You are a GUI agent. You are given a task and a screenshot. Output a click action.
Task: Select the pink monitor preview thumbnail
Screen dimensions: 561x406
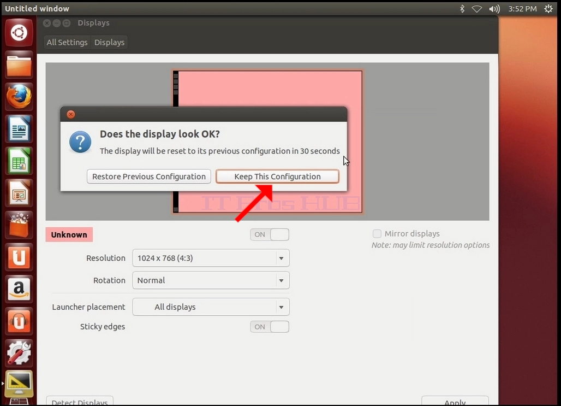tap(267, 142)
